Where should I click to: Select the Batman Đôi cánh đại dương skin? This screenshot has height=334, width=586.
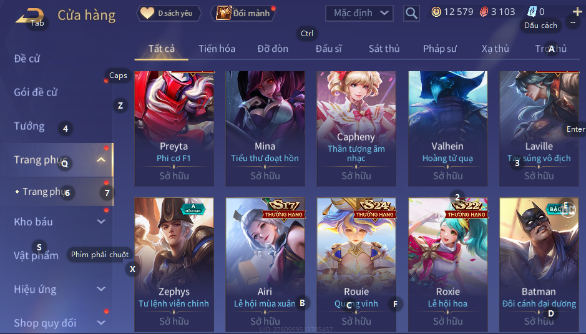coord(539,264)
